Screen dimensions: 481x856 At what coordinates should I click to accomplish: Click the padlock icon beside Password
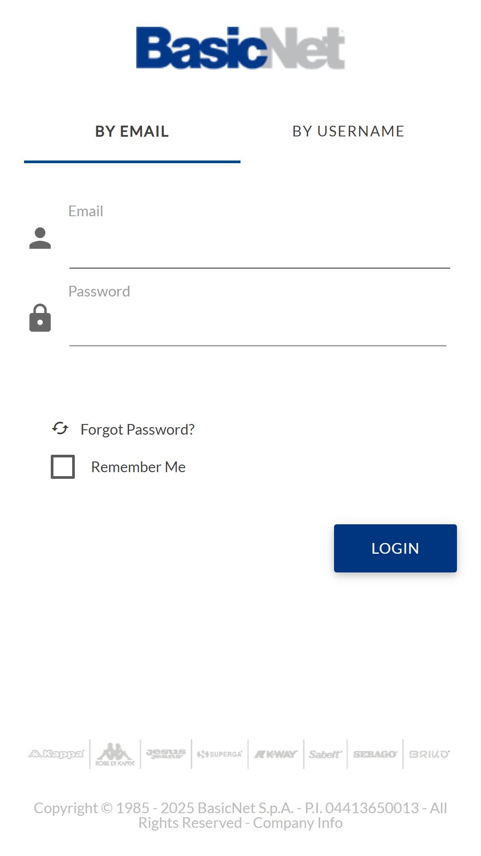[x=40, y=318]
